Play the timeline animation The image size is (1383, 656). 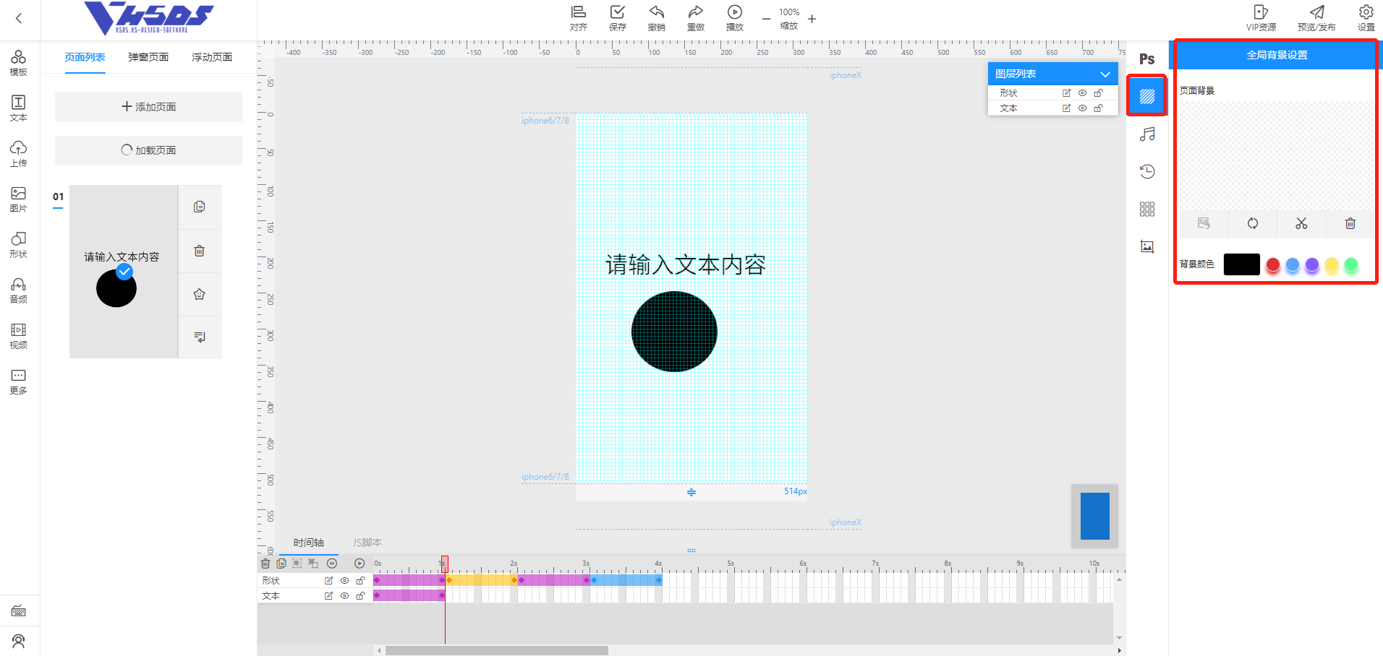[359, 564]
